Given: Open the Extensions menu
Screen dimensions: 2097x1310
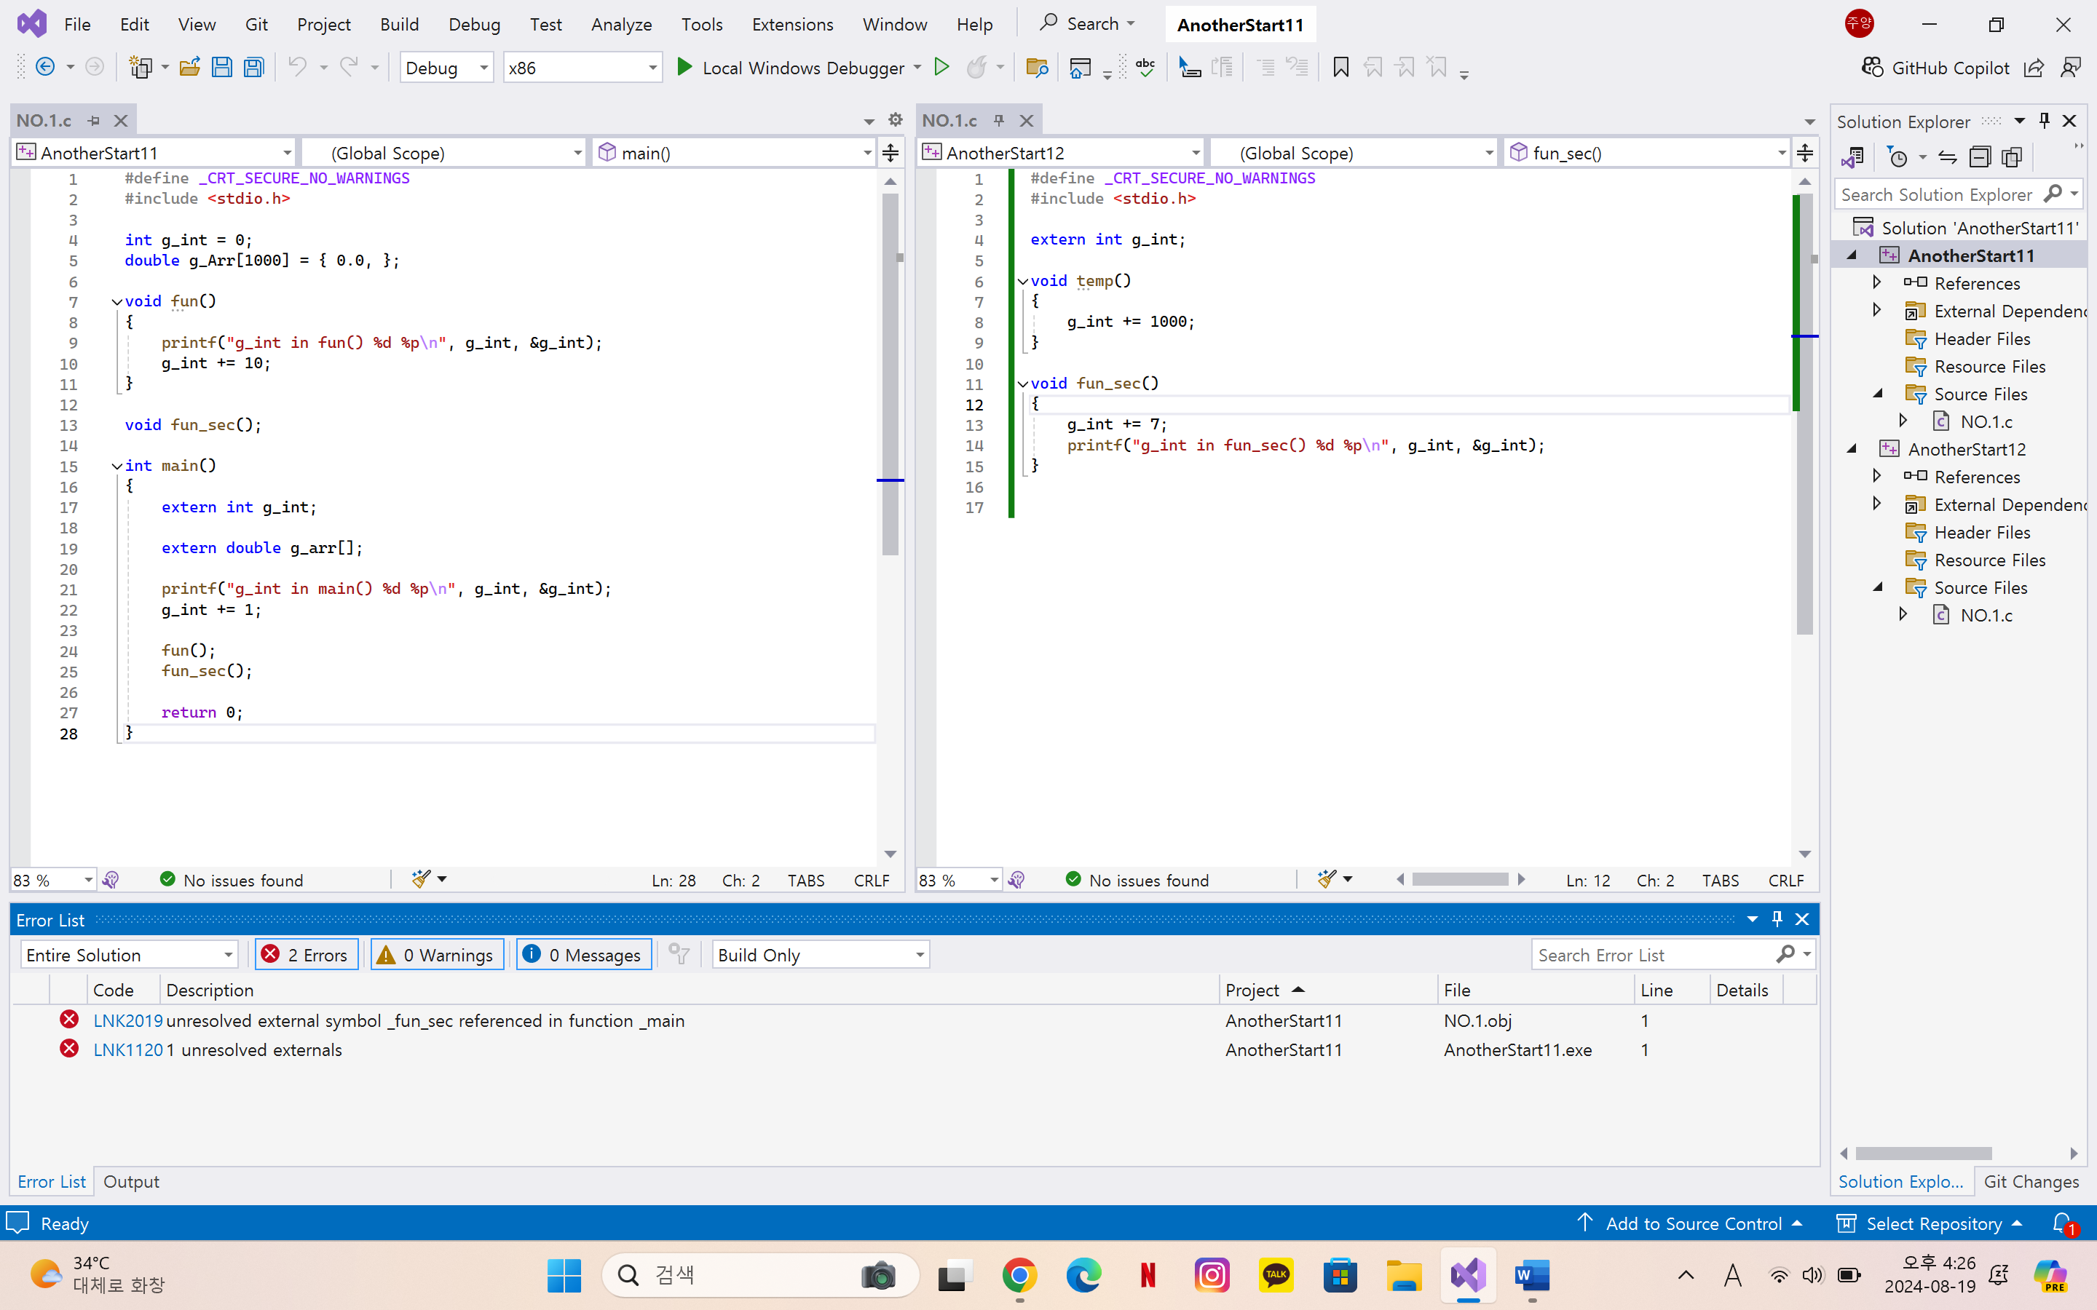Looking at the screenshot, I should point(792,24).
